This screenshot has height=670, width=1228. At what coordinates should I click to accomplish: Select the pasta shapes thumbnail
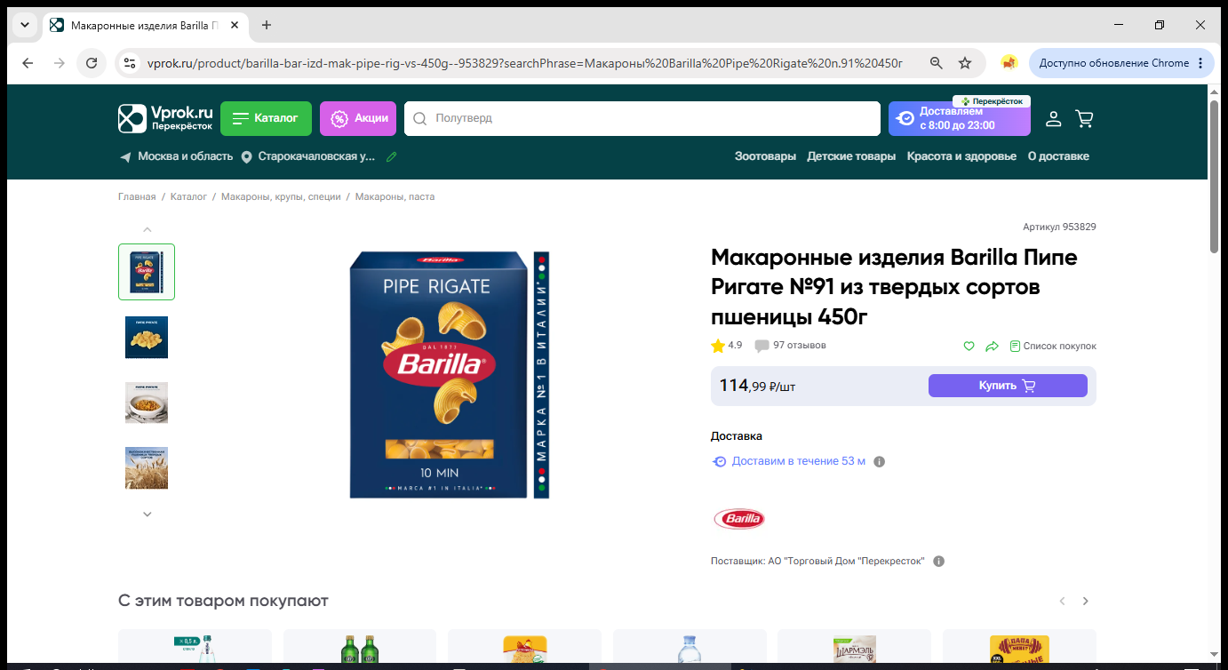[147, 338]
